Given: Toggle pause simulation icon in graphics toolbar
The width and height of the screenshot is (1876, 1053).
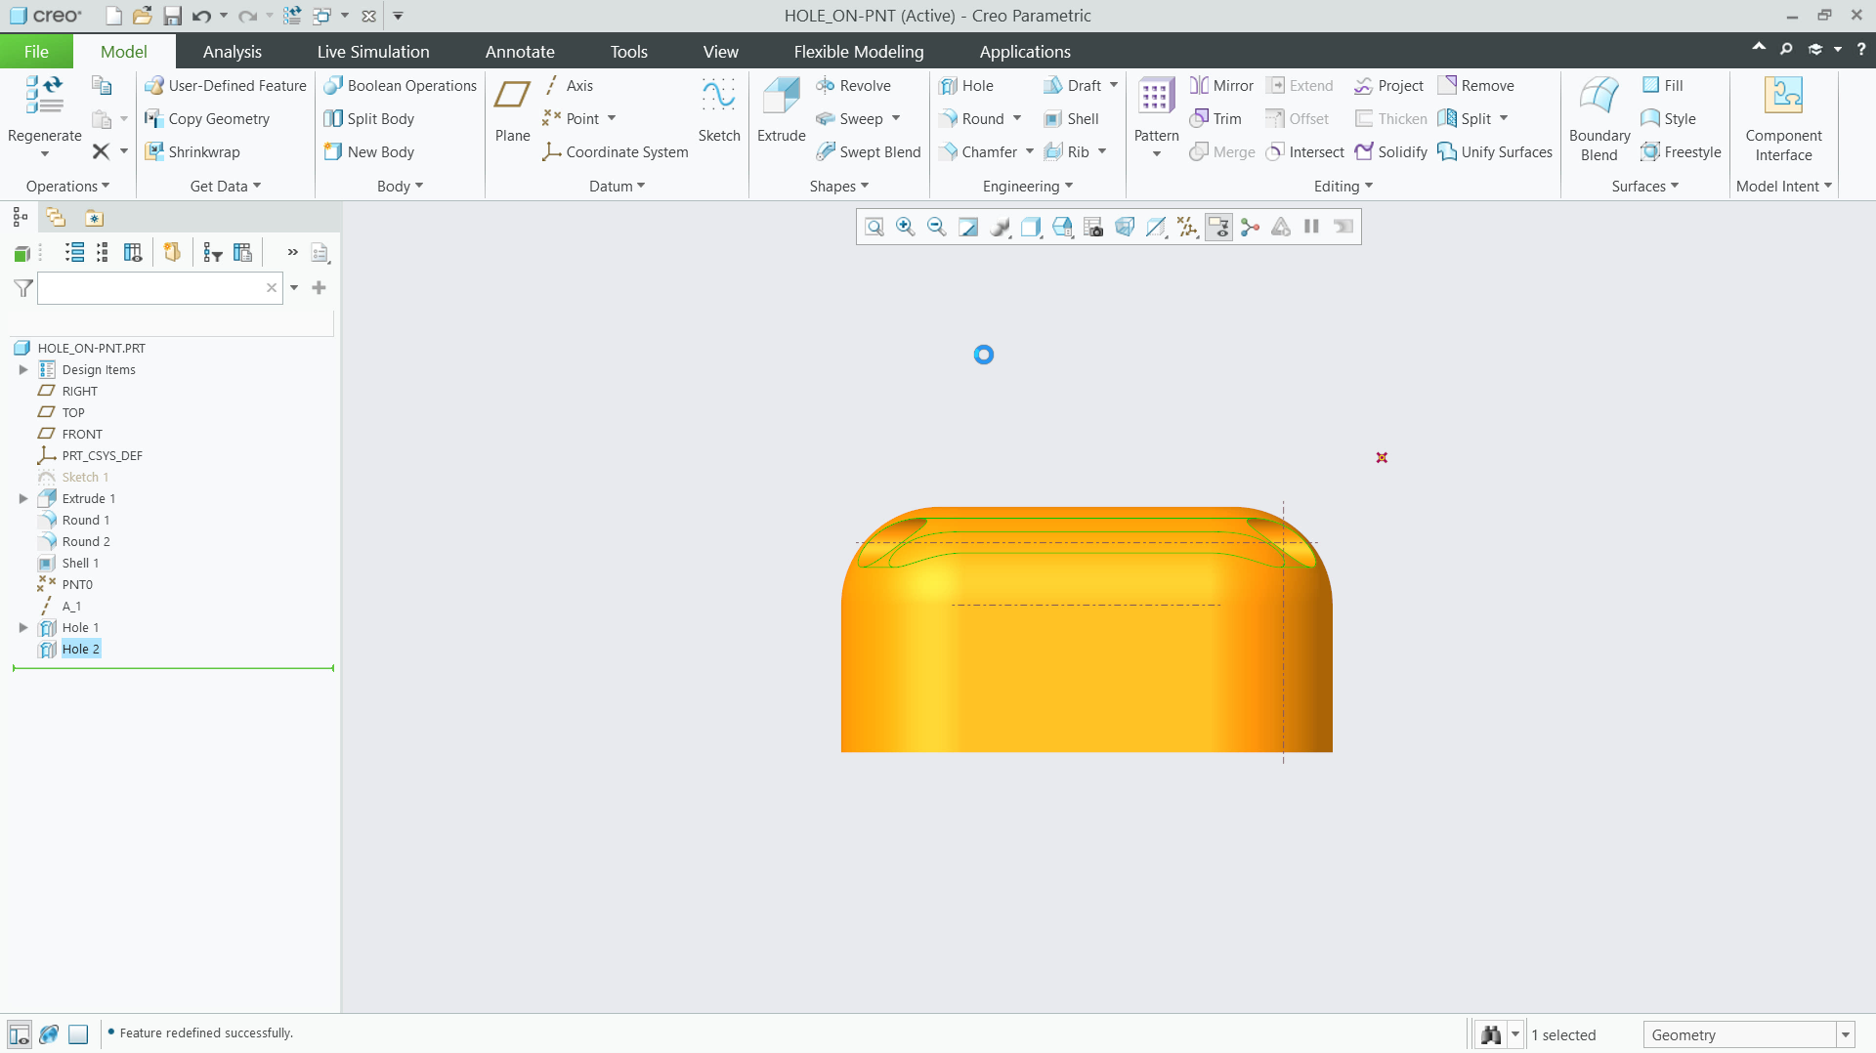Looking at the screenshot, I should [1312, 227].
